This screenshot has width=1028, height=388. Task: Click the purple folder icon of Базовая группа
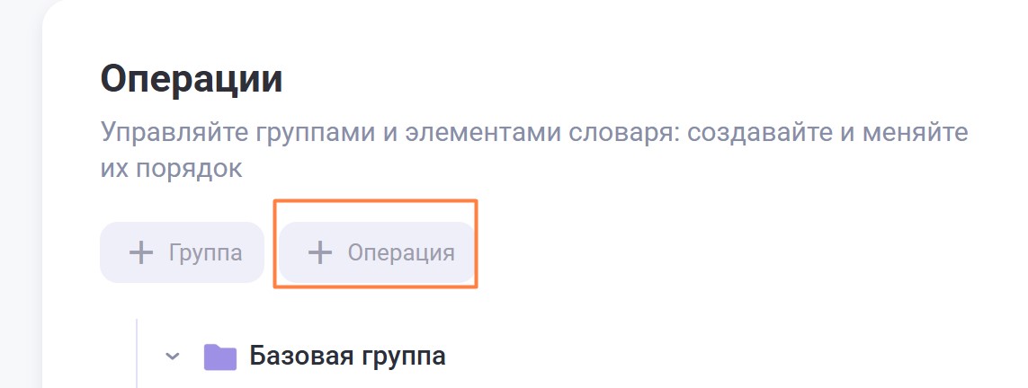219,357
